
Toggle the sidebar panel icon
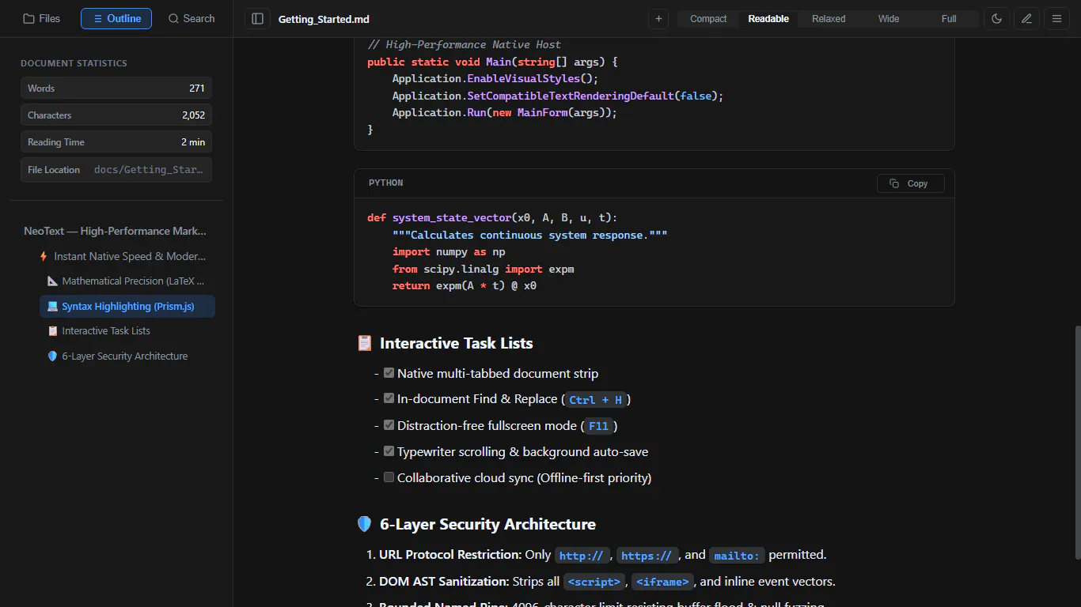257,19
